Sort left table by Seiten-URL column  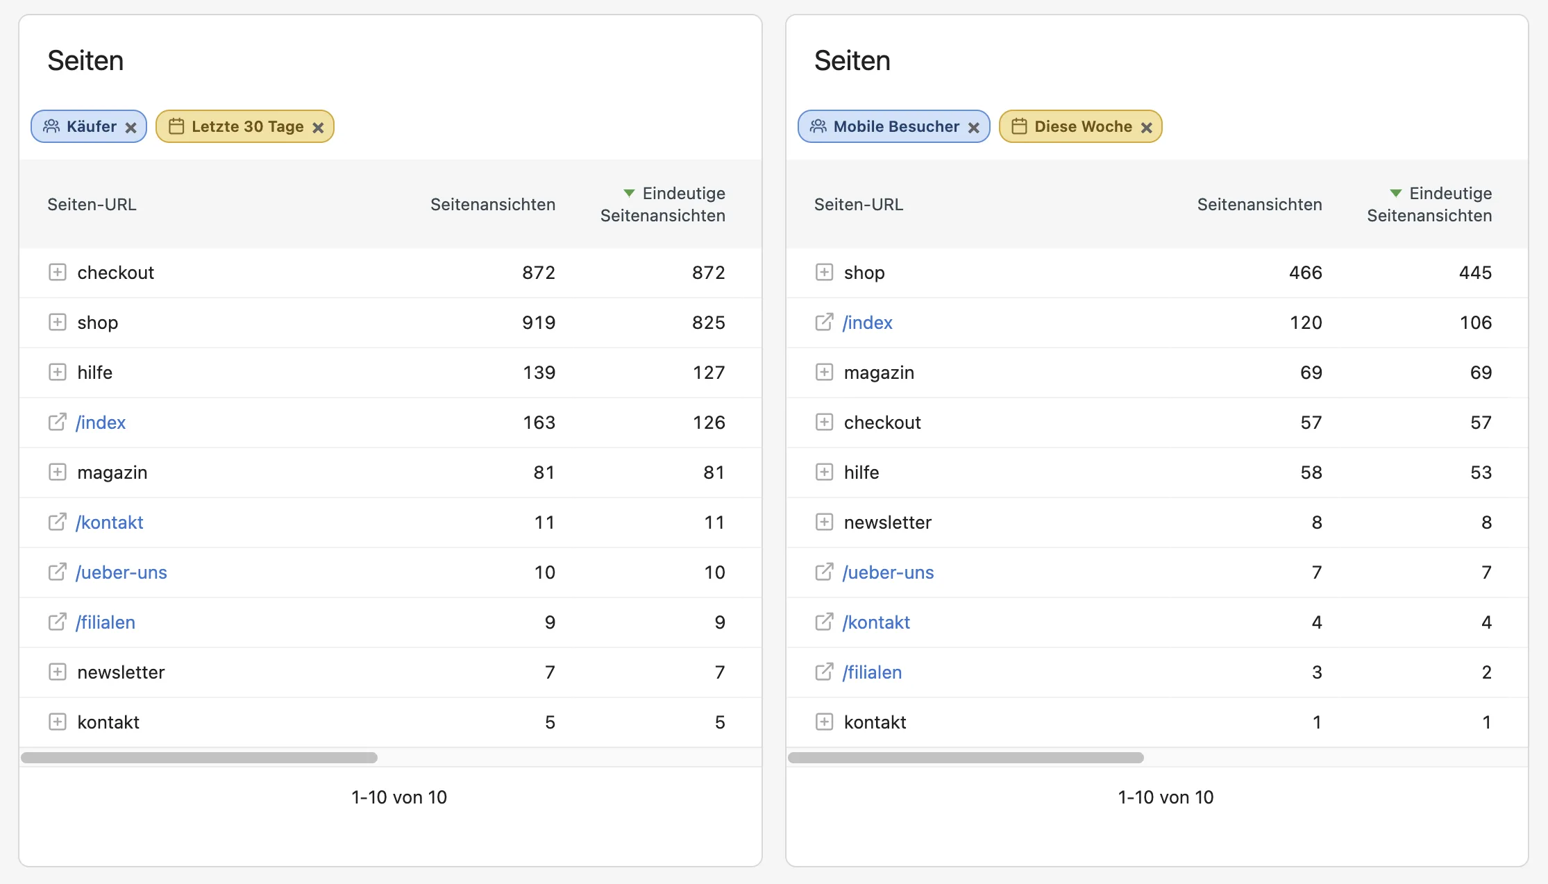point(92,205)
